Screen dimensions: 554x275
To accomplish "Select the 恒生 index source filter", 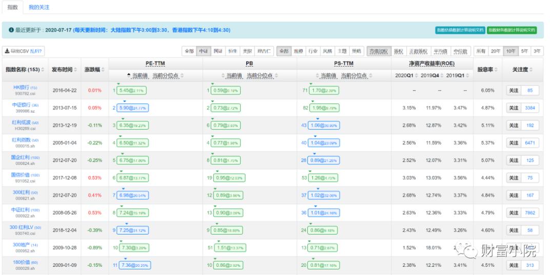I will click(x=232, y=51).
